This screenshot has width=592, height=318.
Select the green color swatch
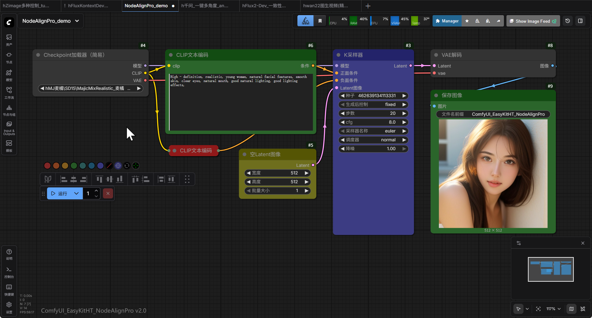(x=74, y=166)
